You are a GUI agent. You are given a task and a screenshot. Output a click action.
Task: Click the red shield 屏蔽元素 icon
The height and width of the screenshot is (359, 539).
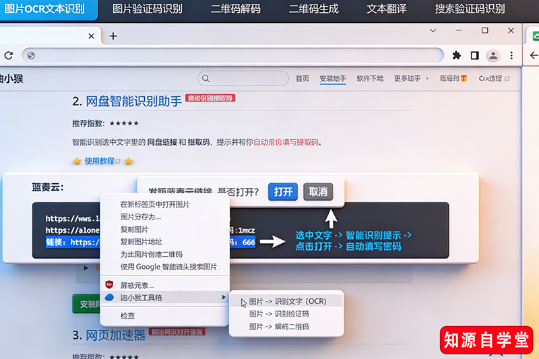click(109, 285)
